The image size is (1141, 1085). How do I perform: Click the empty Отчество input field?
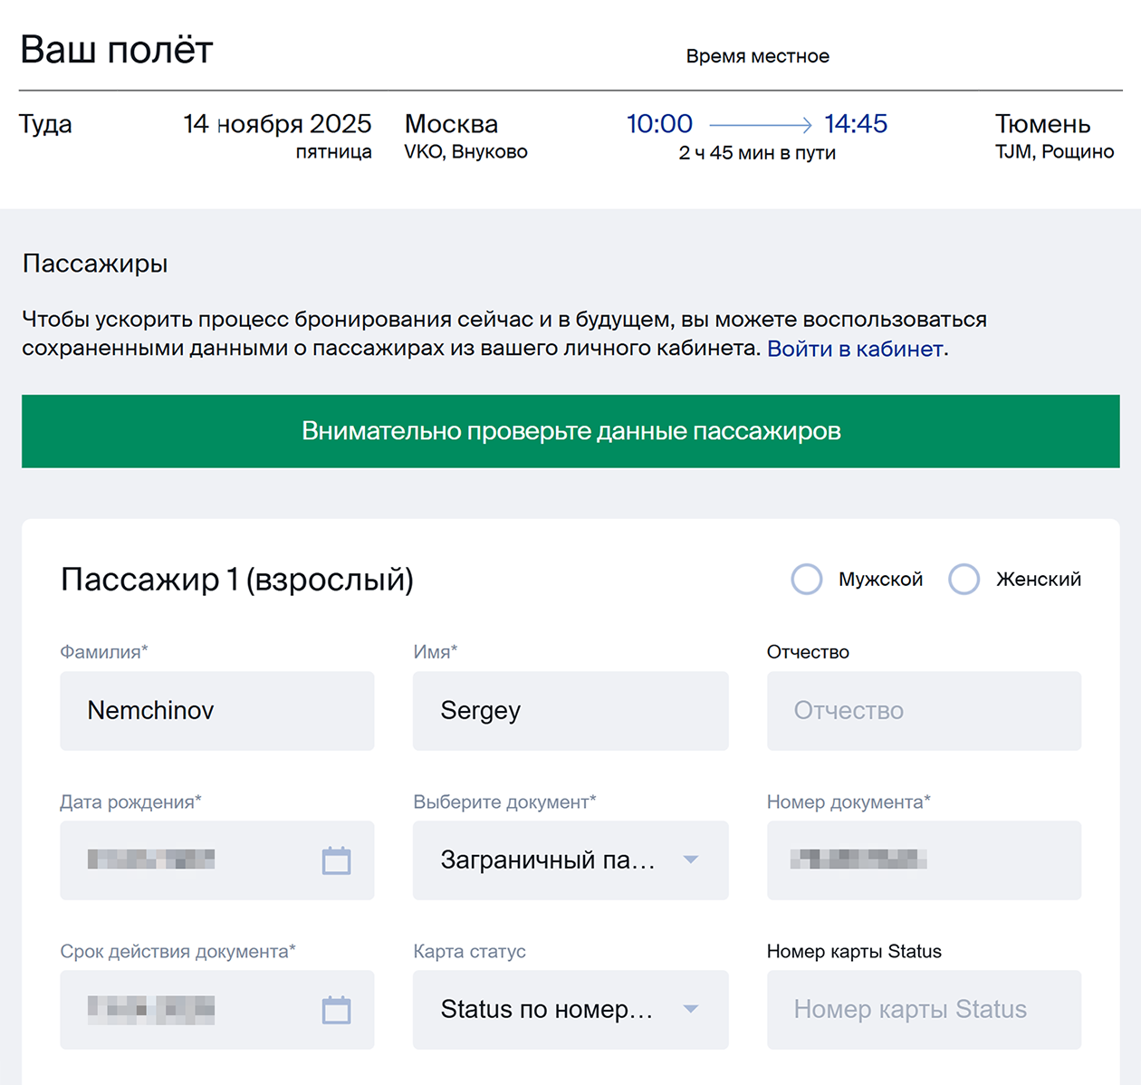924,711
